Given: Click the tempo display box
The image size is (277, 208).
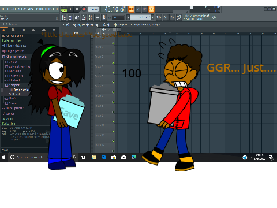Looking at the screenshot, I should click(x=93, y=9).
